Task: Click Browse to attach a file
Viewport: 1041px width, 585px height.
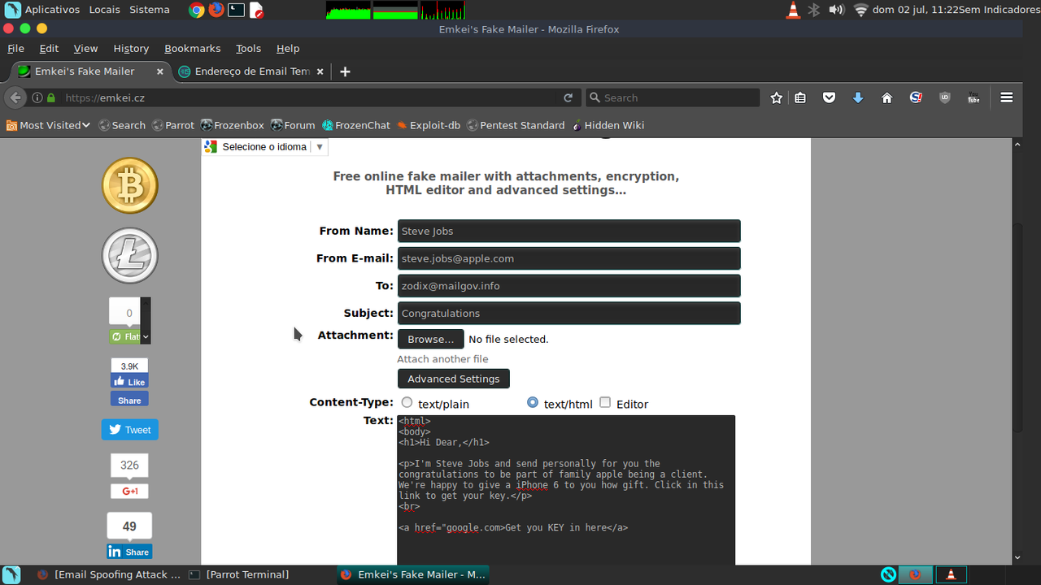Action: click(x=430, y=339)
